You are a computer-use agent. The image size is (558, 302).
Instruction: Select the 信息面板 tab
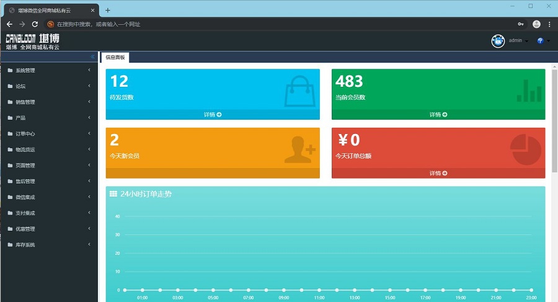[115, 57]
